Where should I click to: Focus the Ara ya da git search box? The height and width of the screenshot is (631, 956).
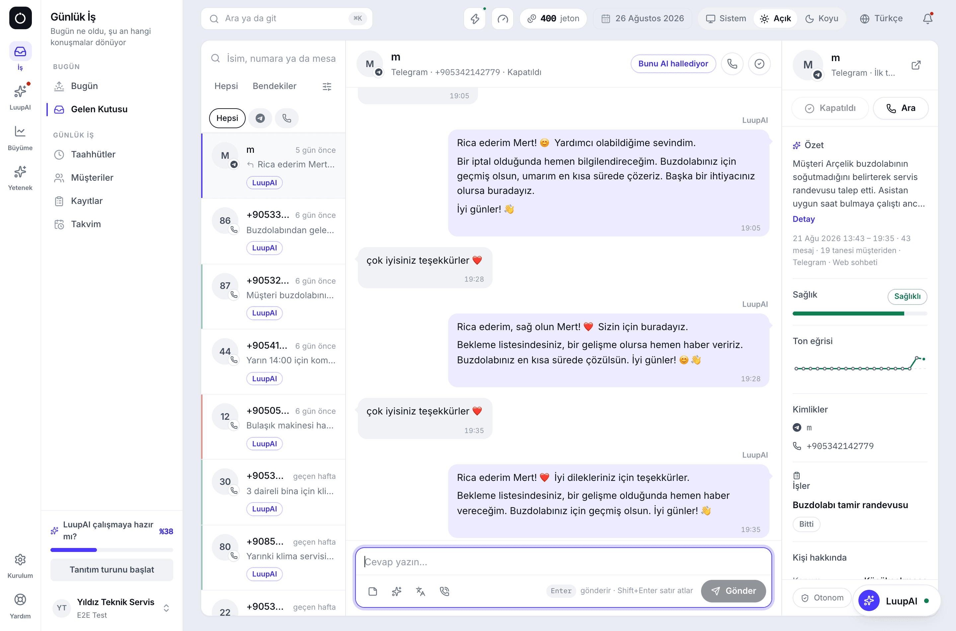(287, 19)
